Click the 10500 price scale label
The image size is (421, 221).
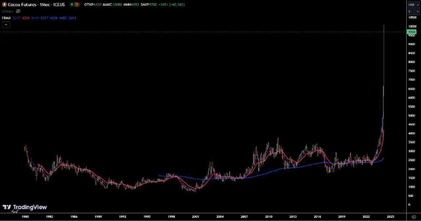pos(412,17)
